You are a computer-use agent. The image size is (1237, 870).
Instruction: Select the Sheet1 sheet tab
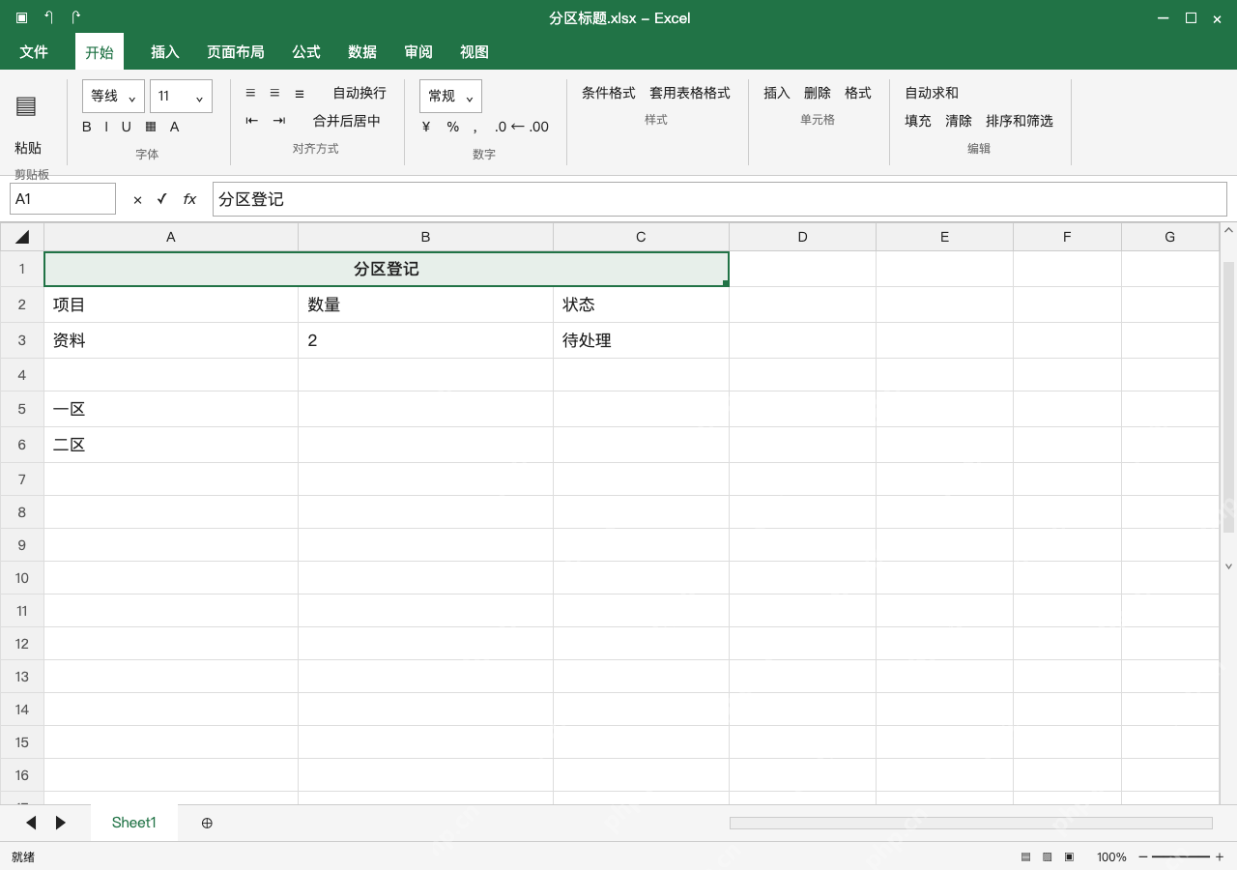(134, 823)
